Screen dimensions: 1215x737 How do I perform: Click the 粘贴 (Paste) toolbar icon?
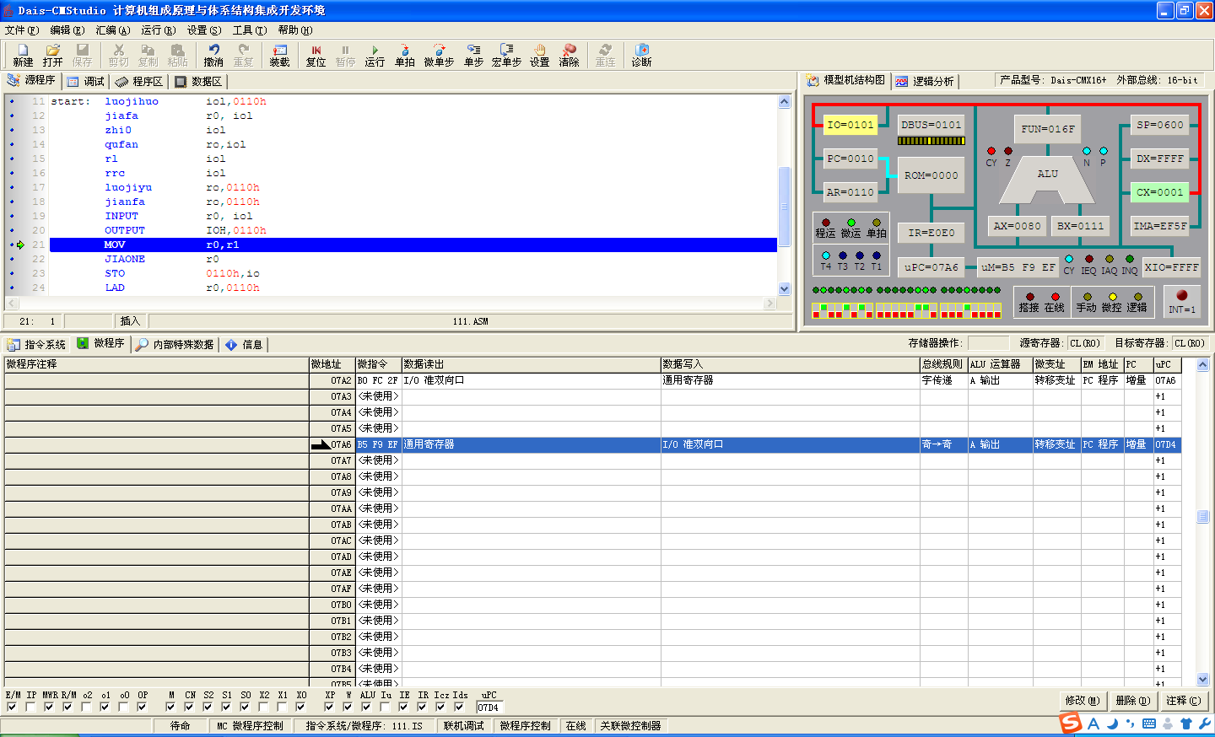pyautogui.click(x=177, y=55)
